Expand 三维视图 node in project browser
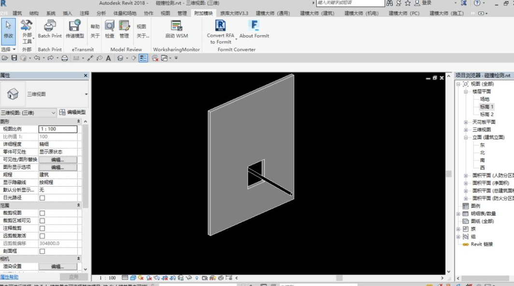 click(x=466, y=130)
